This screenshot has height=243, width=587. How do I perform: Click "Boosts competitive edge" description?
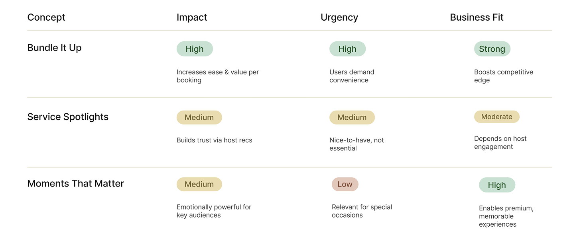(x=503, y=76)
